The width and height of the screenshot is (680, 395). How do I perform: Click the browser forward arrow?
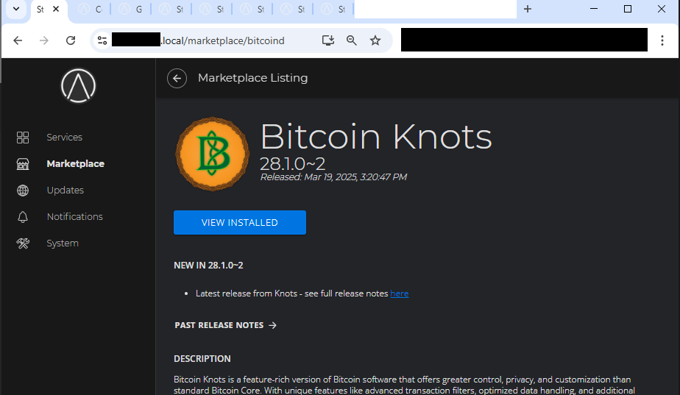tap(44, 40)
